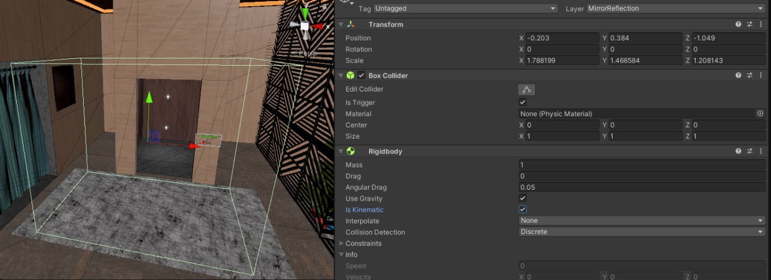Click the green Y-axis move arrow handle
The width and height of the screenshot is (771, 280).
coord(149,96)
